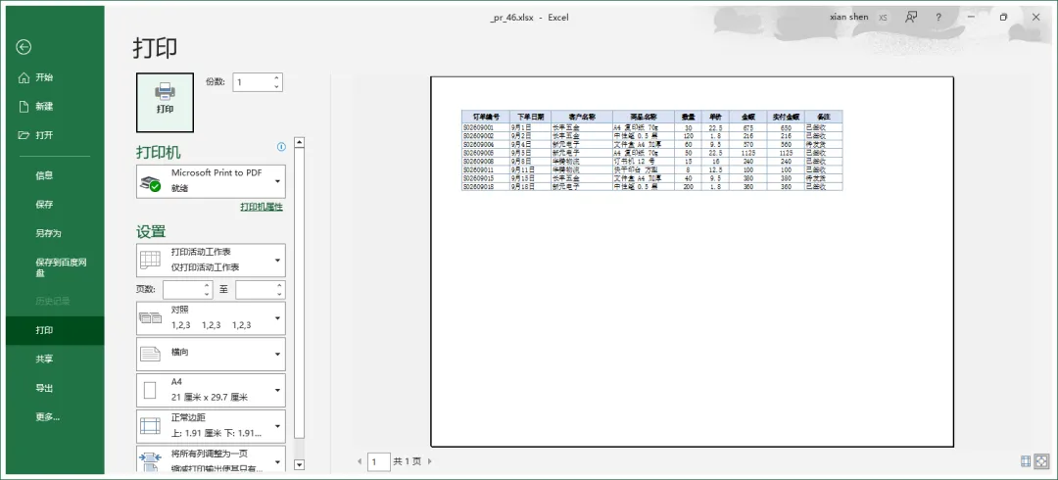Open printer info tooltip icon

click(x=281, y=147)
